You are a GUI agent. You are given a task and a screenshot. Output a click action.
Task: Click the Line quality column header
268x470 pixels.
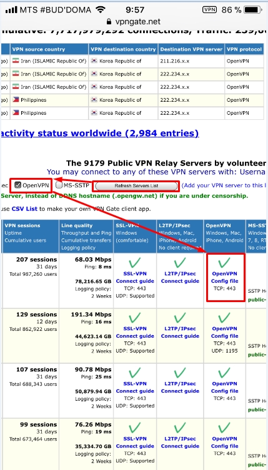[86, 237]
